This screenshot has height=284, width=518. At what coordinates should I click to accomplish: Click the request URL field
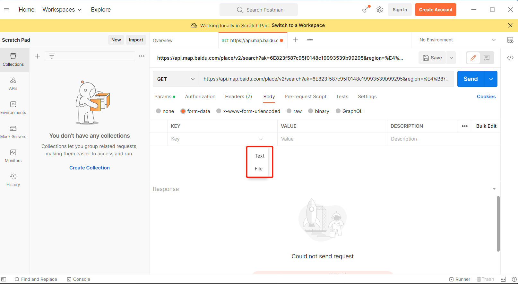coord(326,79)
